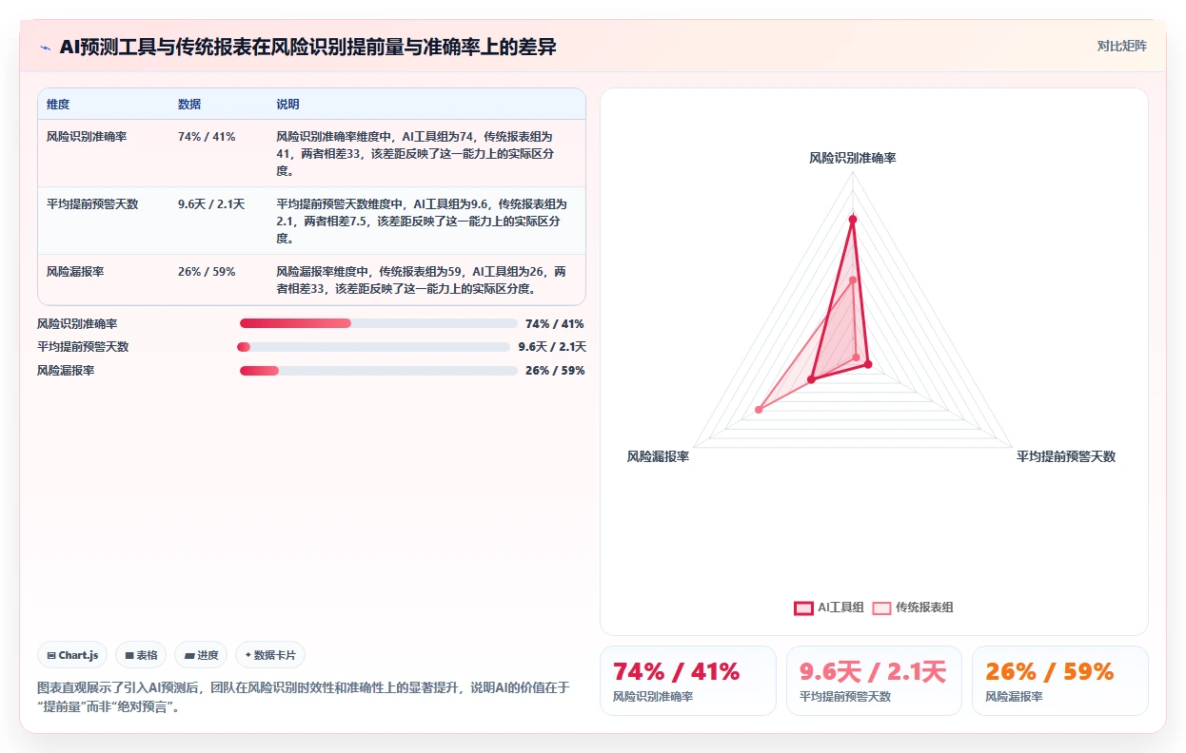This screenshot has height=753, width=1186.
Task: Click the 说明 column header
Action: pos(287,105)
